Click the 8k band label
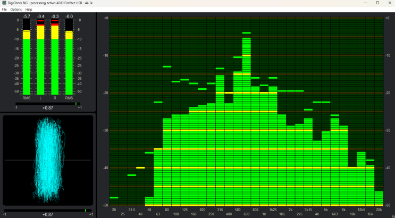This screenshot has height=218, width=395. (x=343, y=210)
